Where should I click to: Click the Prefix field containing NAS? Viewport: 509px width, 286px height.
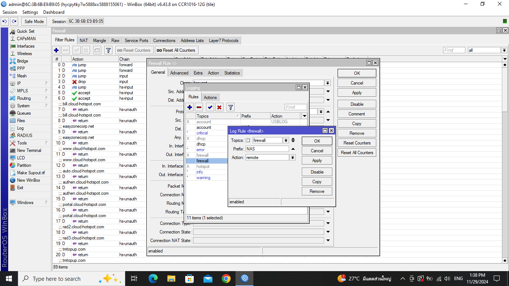pos(267,149)
